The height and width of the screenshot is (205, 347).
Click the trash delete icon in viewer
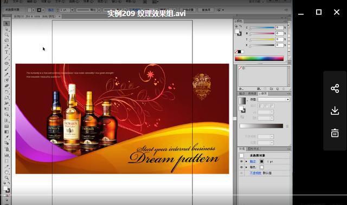click(x=335, y=133)
